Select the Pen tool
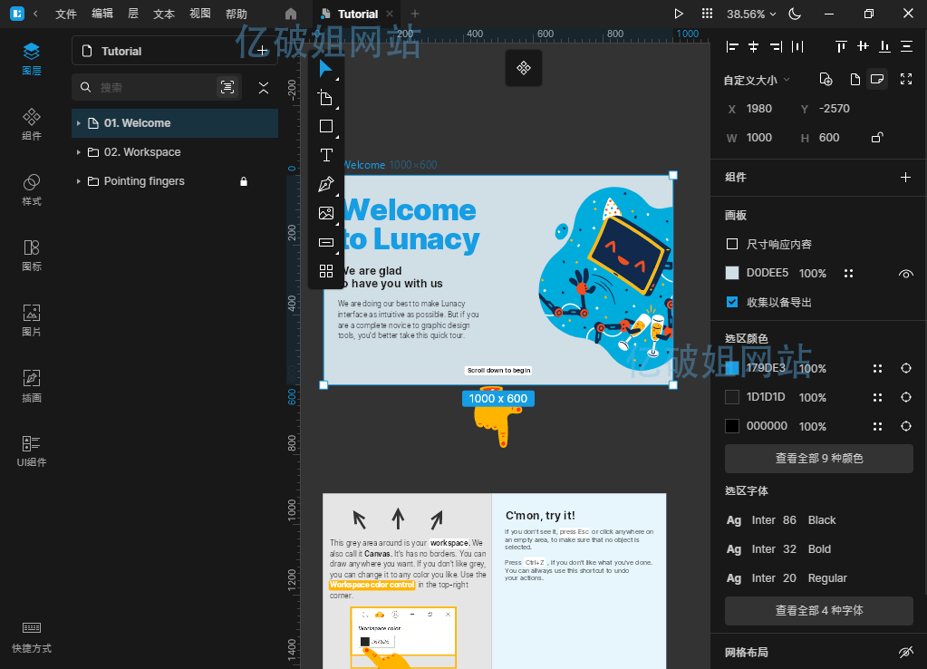 [326, 184]
